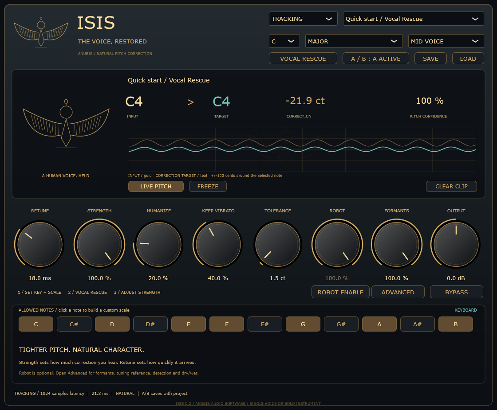Image resolution: width=497 pixels, height=410 pixels.
Task: Toggle allowed note F#
Action: (264, 324)
